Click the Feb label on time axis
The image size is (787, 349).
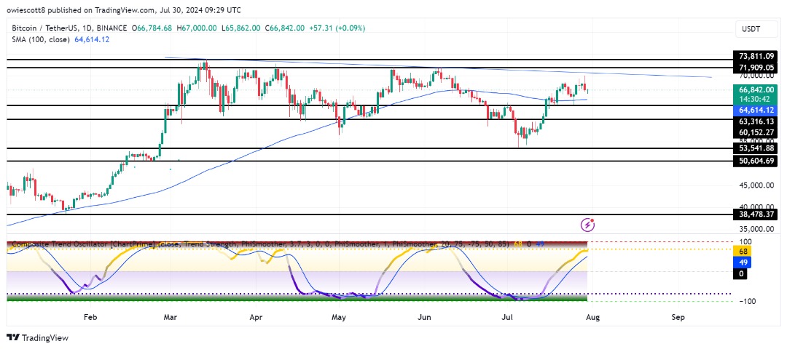click(90, 317)
